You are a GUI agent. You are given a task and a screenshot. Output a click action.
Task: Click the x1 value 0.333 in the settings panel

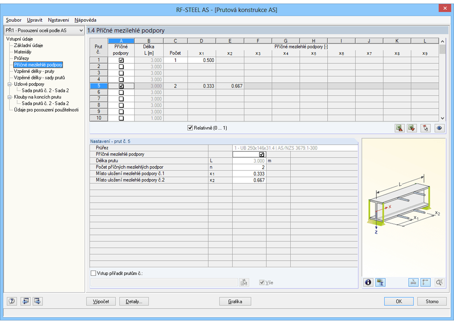coord(249,174)
